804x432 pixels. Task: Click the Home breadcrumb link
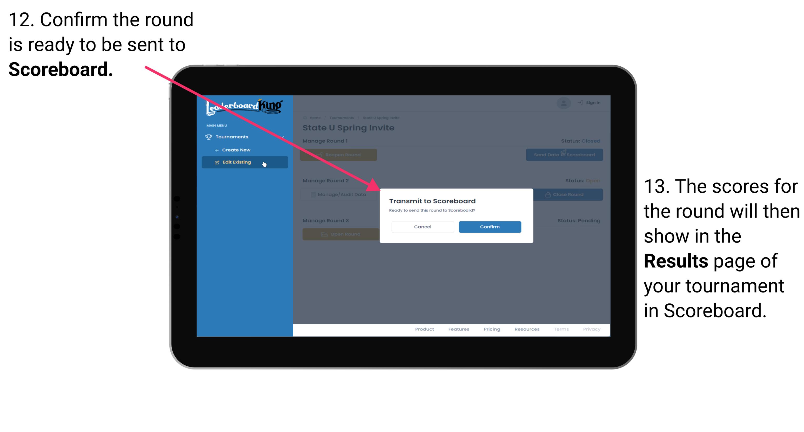[x=314, y=117]
